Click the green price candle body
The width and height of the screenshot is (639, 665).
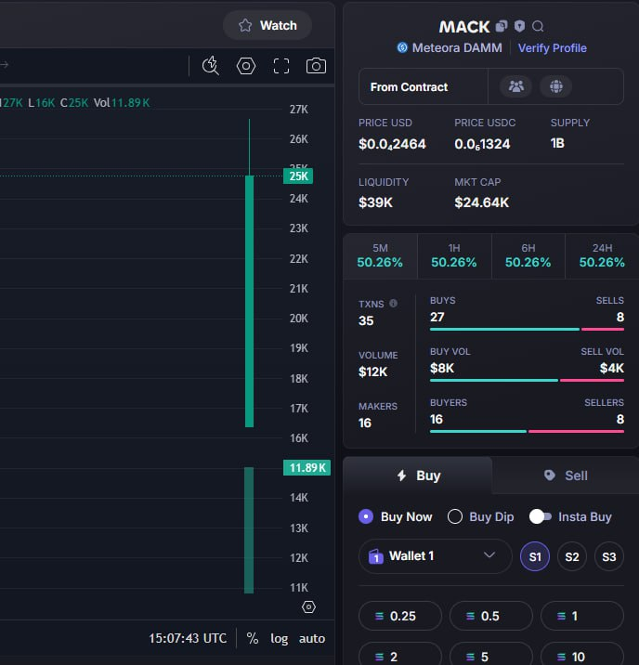pos(249,301)
